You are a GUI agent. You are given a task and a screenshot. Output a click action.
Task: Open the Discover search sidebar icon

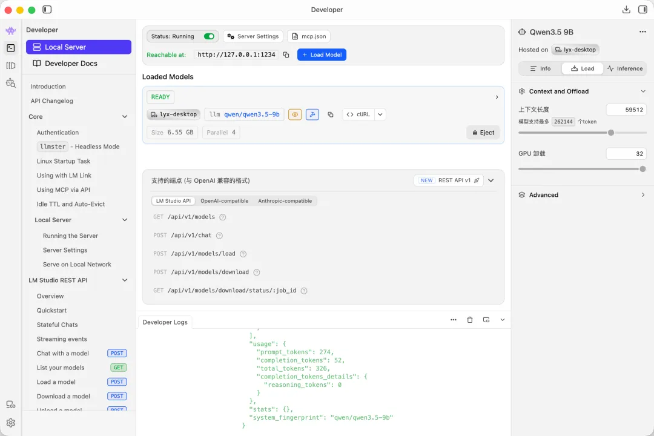pos(11,83)
